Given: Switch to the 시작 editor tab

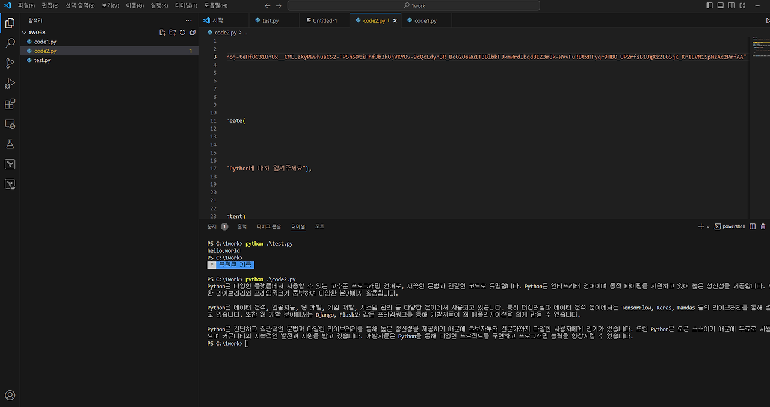Looking at the screenshot, I should [224, 20].
